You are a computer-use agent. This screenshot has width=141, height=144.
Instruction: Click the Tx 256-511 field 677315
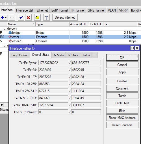(x=53, y=91)
